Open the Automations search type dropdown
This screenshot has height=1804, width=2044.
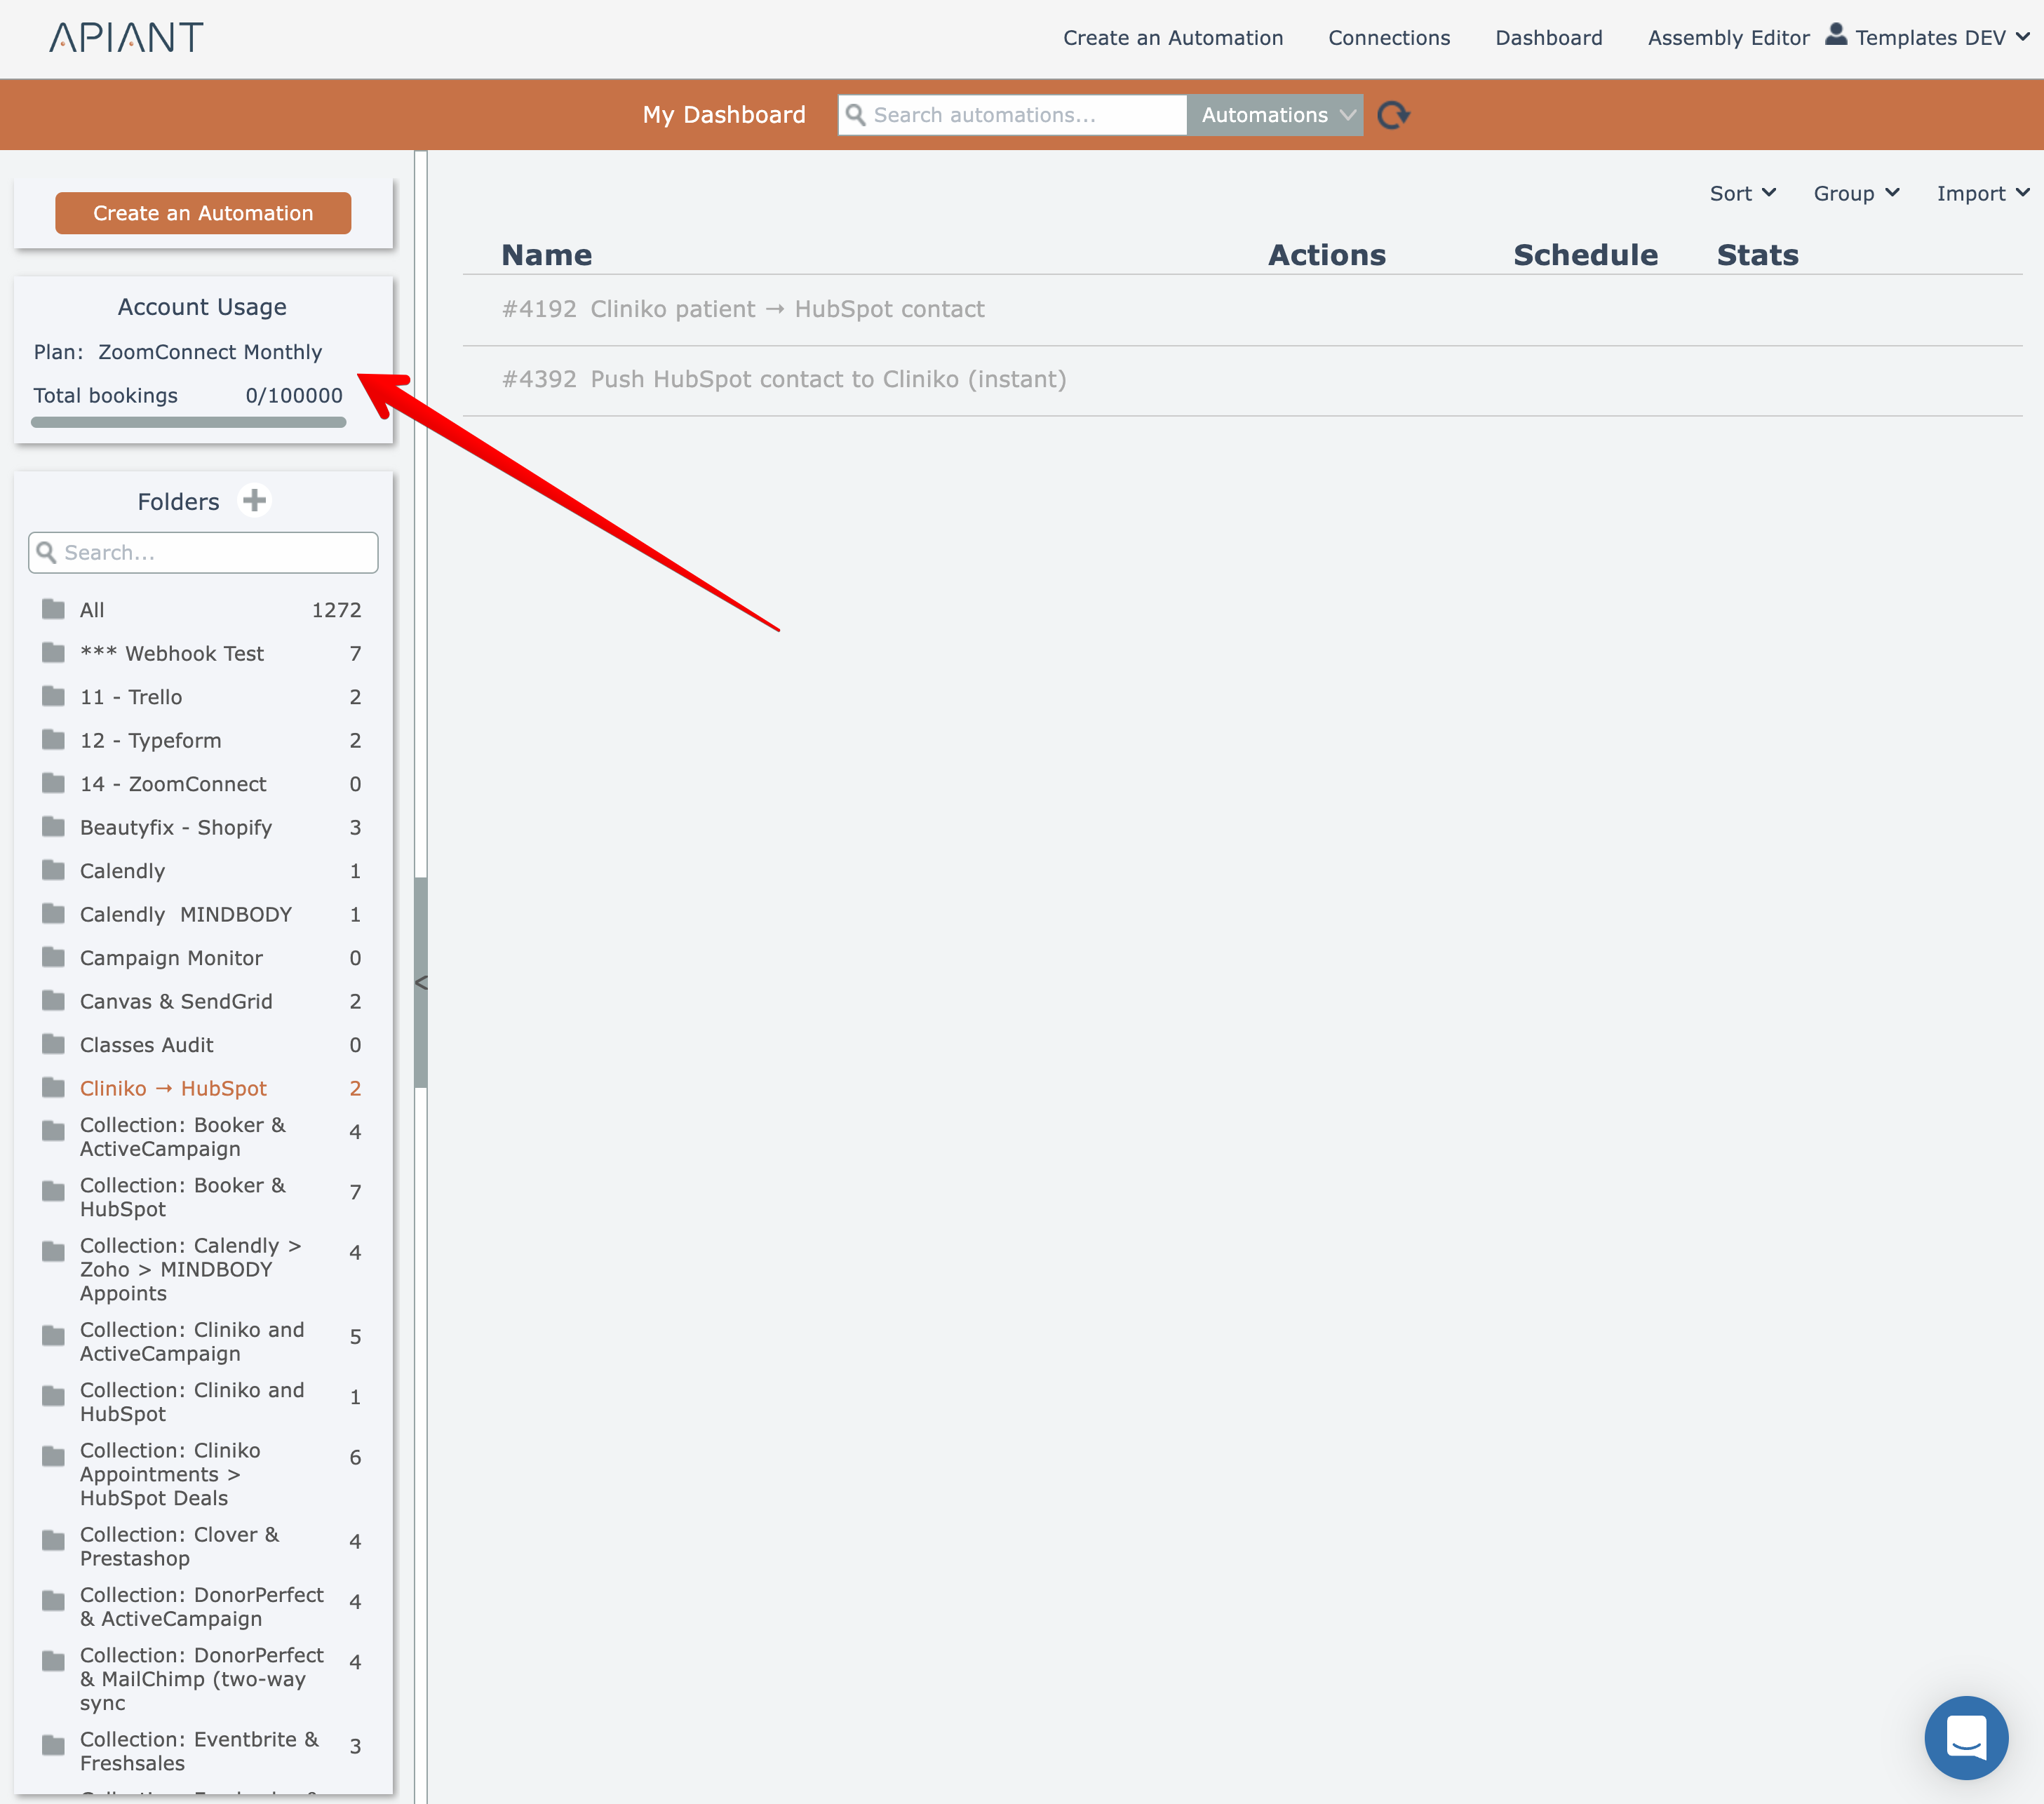pos(1275,115)
